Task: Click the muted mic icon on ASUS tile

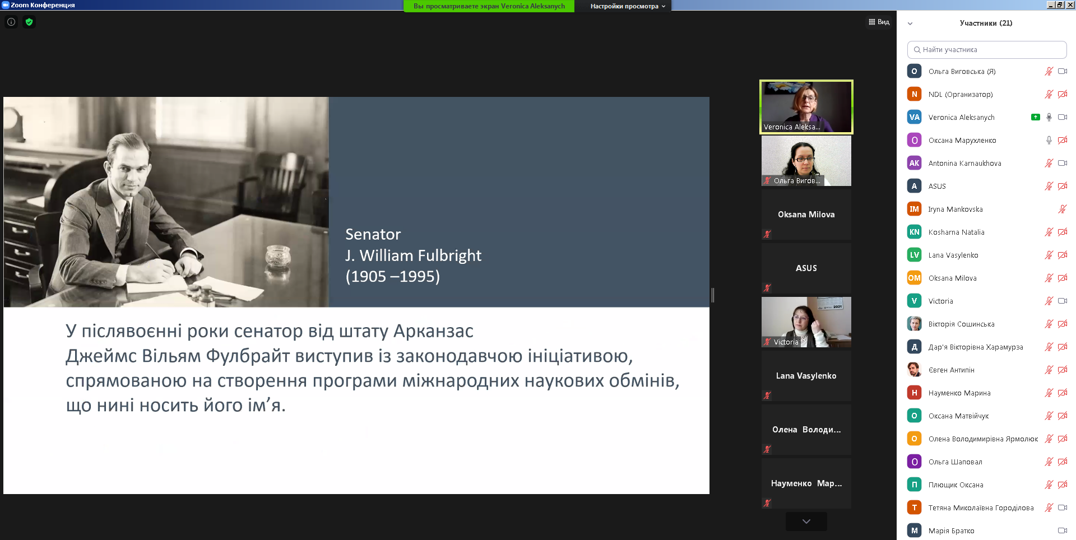Action: click(767, 288)
